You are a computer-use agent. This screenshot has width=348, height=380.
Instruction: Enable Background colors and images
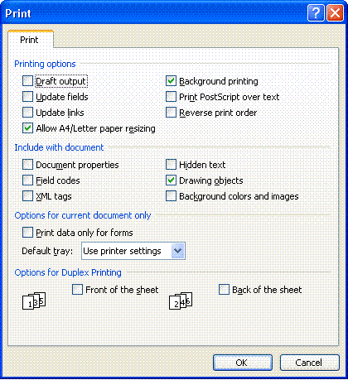tap(171, 196)
